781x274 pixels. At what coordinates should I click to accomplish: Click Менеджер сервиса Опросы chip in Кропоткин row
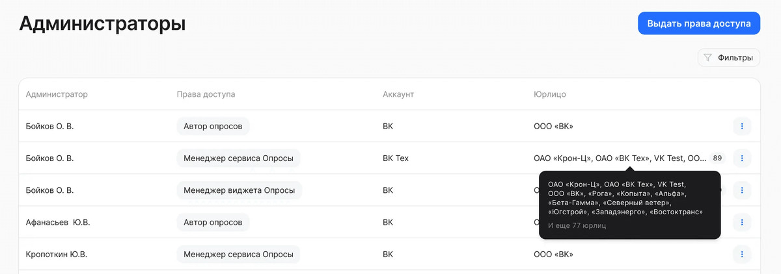[x=238, y=254]
